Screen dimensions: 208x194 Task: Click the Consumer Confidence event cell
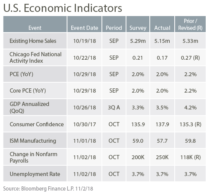35,124
